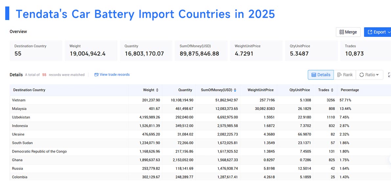
Task: Click the Quantity 16,803,170.07 overview card
Action: click(x=146, y=51)
